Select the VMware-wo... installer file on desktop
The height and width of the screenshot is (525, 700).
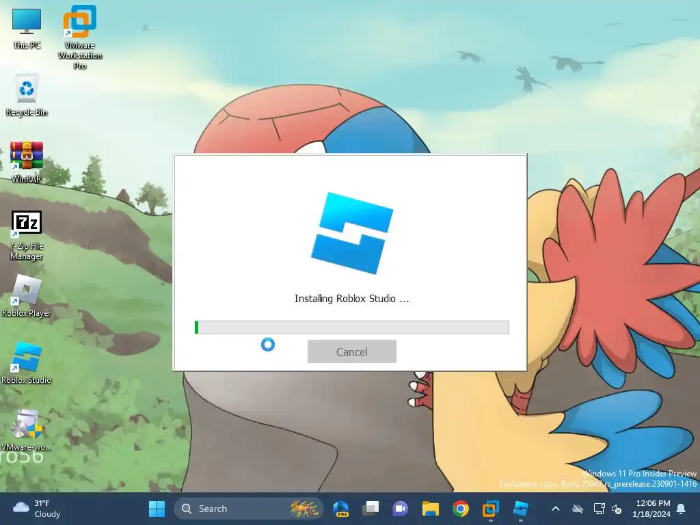point(27,429)
